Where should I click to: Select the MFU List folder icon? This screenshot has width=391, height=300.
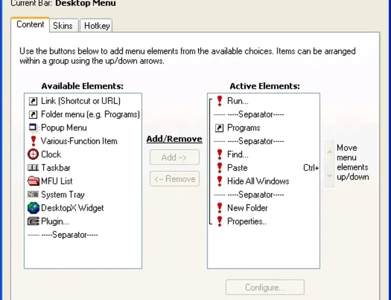[33, 181]
